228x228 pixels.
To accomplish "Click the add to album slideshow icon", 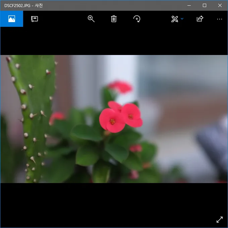I will [x=35, y=19].
